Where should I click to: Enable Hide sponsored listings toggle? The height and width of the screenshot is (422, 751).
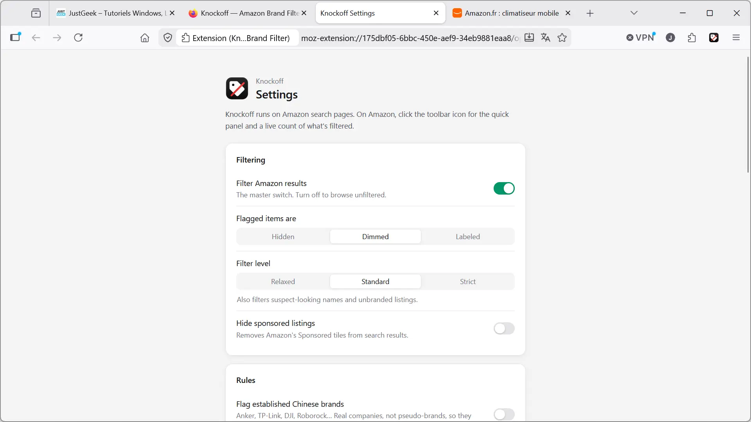[504, 329]
